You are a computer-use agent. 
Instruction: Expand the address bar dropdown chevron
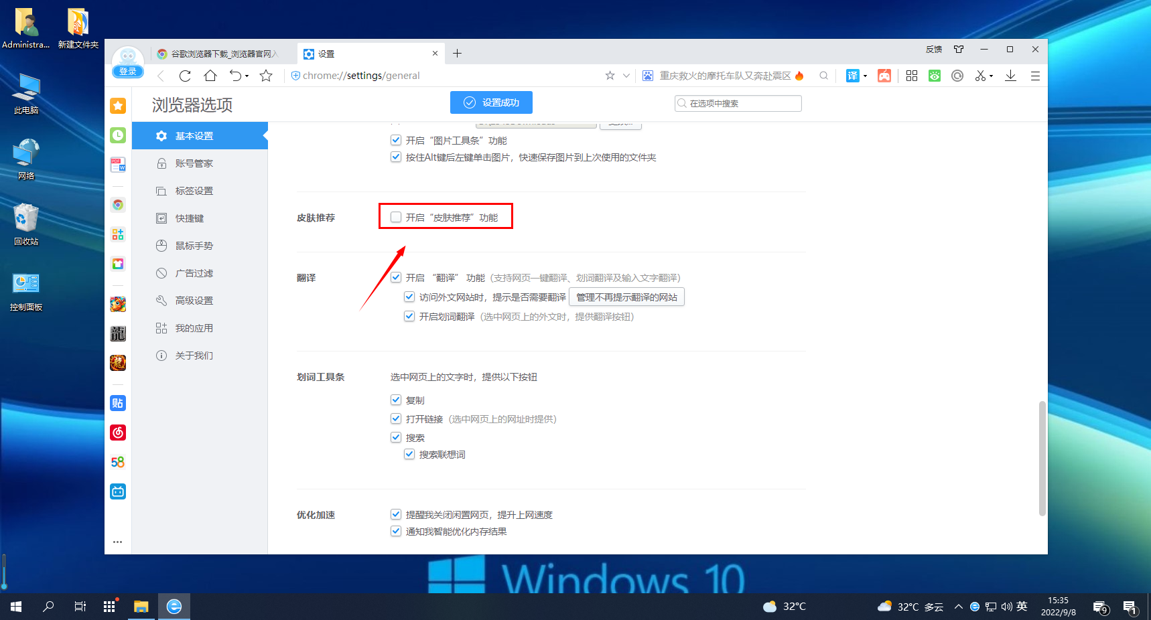(x=626, y=76)
